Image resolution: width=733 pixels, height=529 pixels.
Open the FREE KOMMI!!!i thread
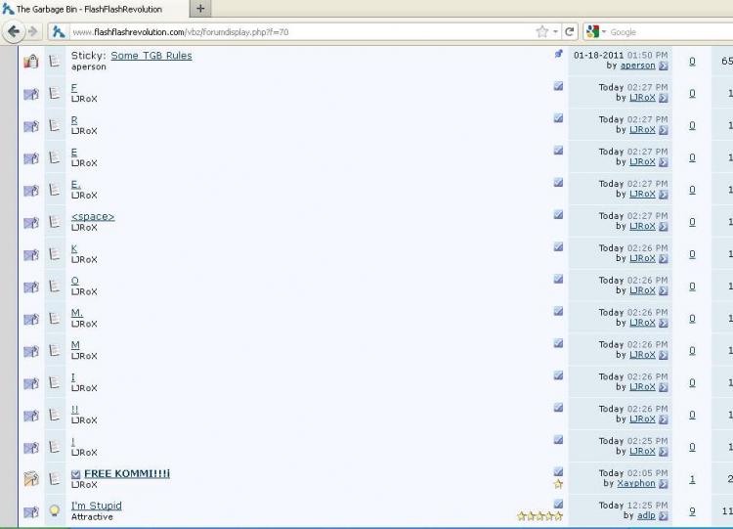coord(127,474)
